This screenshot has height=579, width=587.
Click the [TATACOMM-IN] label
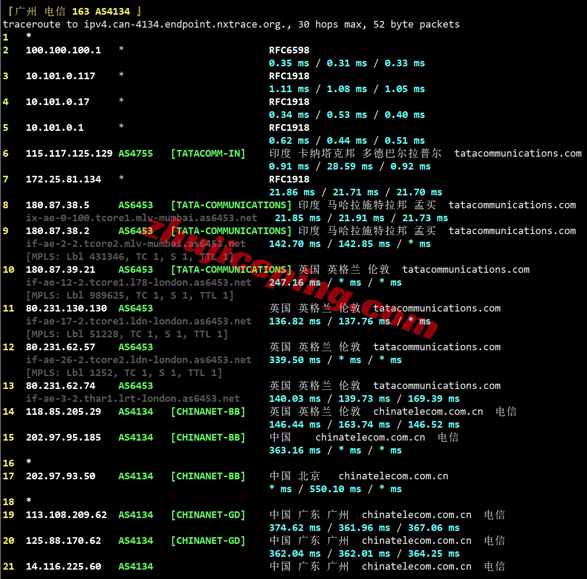click(x=208, y=154)
